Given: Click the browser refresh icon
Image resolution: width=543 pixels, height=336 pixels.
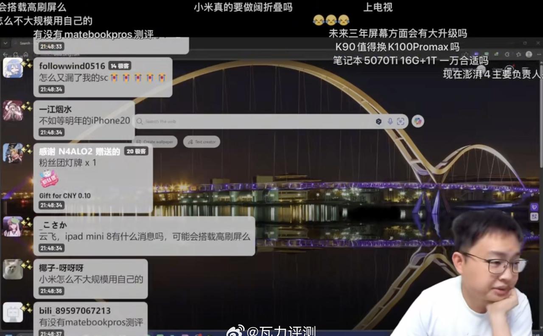Looking at the screenshot, I should coord(15,54).
